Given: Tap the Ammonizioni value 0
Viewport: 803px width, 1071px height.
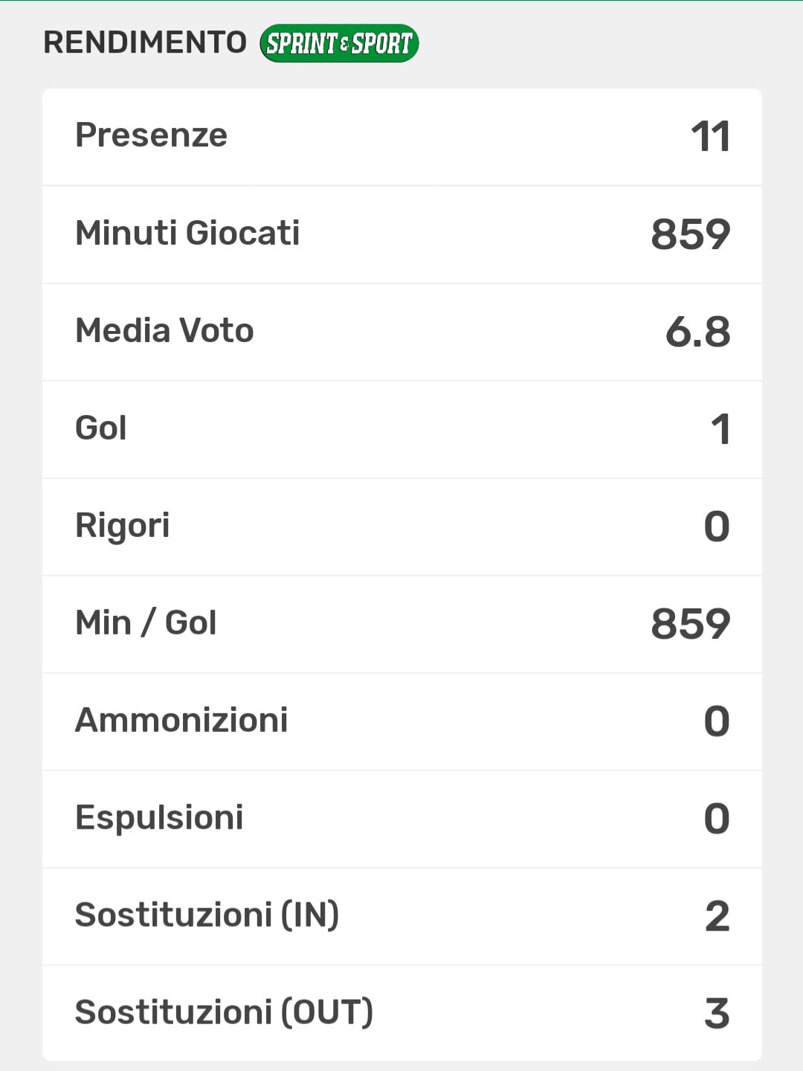Looking at the screenshot, I should pos(717,721).
